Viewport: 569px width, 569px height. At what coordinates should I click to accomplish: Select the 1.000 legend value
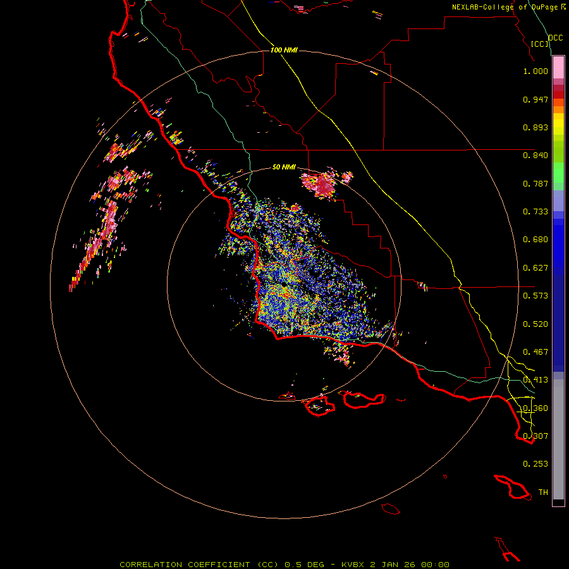535,71
